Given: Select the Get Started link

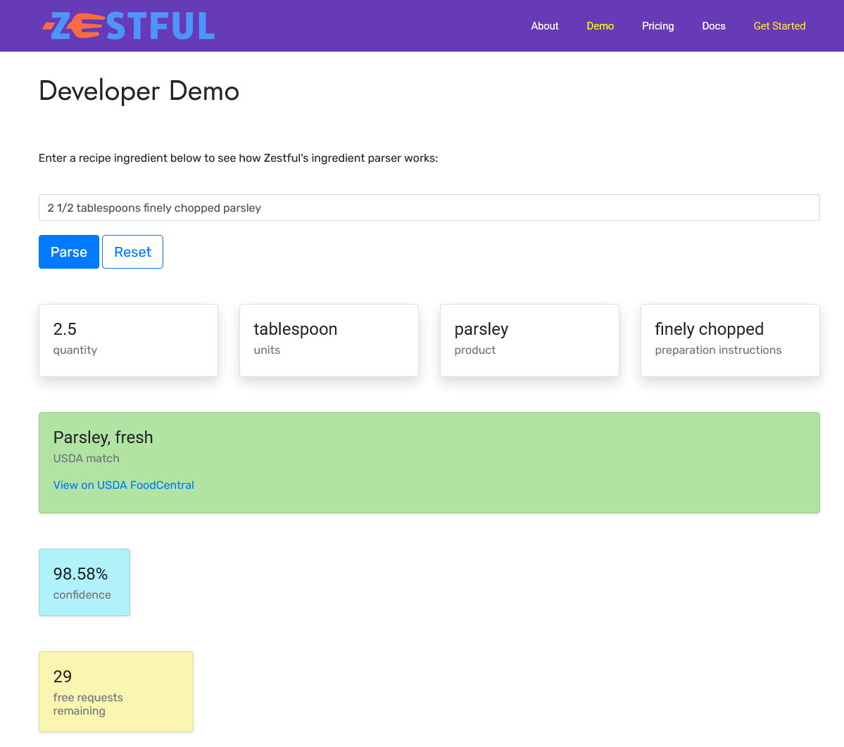Looking at the screenshot, I should [x=779, y=26].
